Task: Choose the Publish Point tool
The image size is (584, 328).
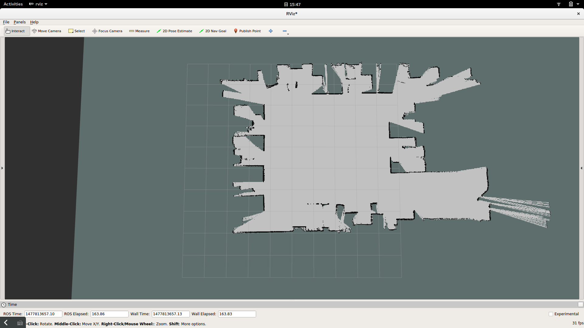Action: pos(247,31)
